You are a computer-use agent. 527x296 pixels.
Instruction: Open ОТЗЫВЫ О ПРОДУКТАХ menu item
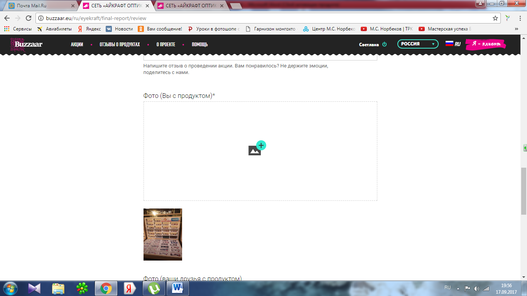click(x=120, y=44)
